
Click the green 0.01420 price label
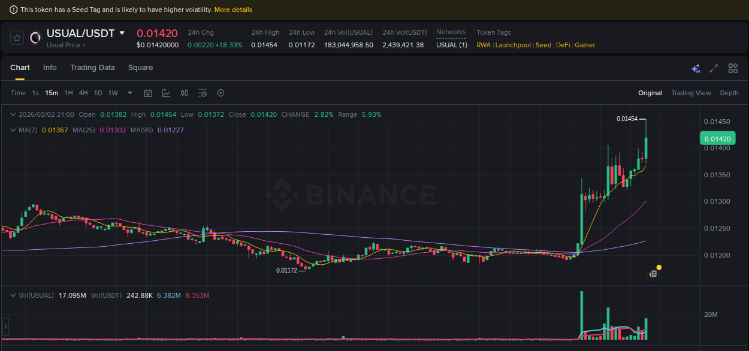click(x=718, y=138)
